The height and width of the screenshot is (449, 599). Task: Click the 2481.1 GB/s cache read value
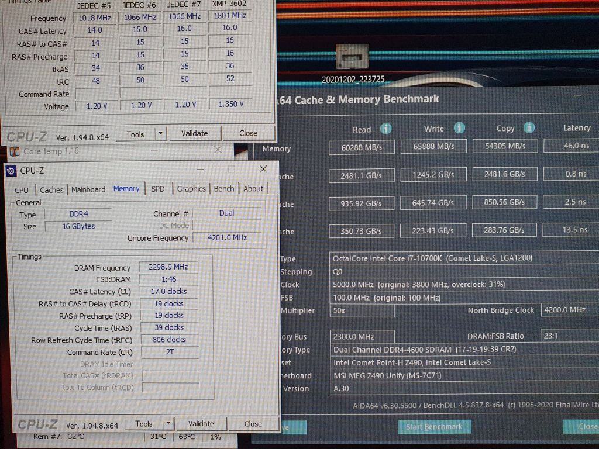coord(362,175)
